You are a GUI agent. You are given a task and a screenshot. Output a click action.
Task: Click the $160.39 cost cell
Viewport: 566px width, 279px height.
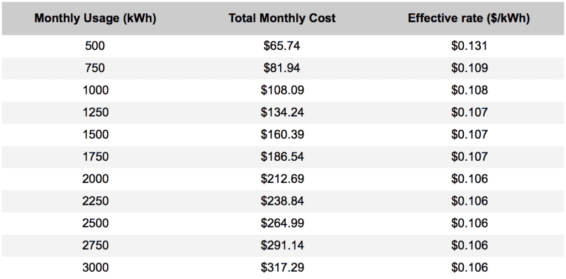(x=282, y=134)
